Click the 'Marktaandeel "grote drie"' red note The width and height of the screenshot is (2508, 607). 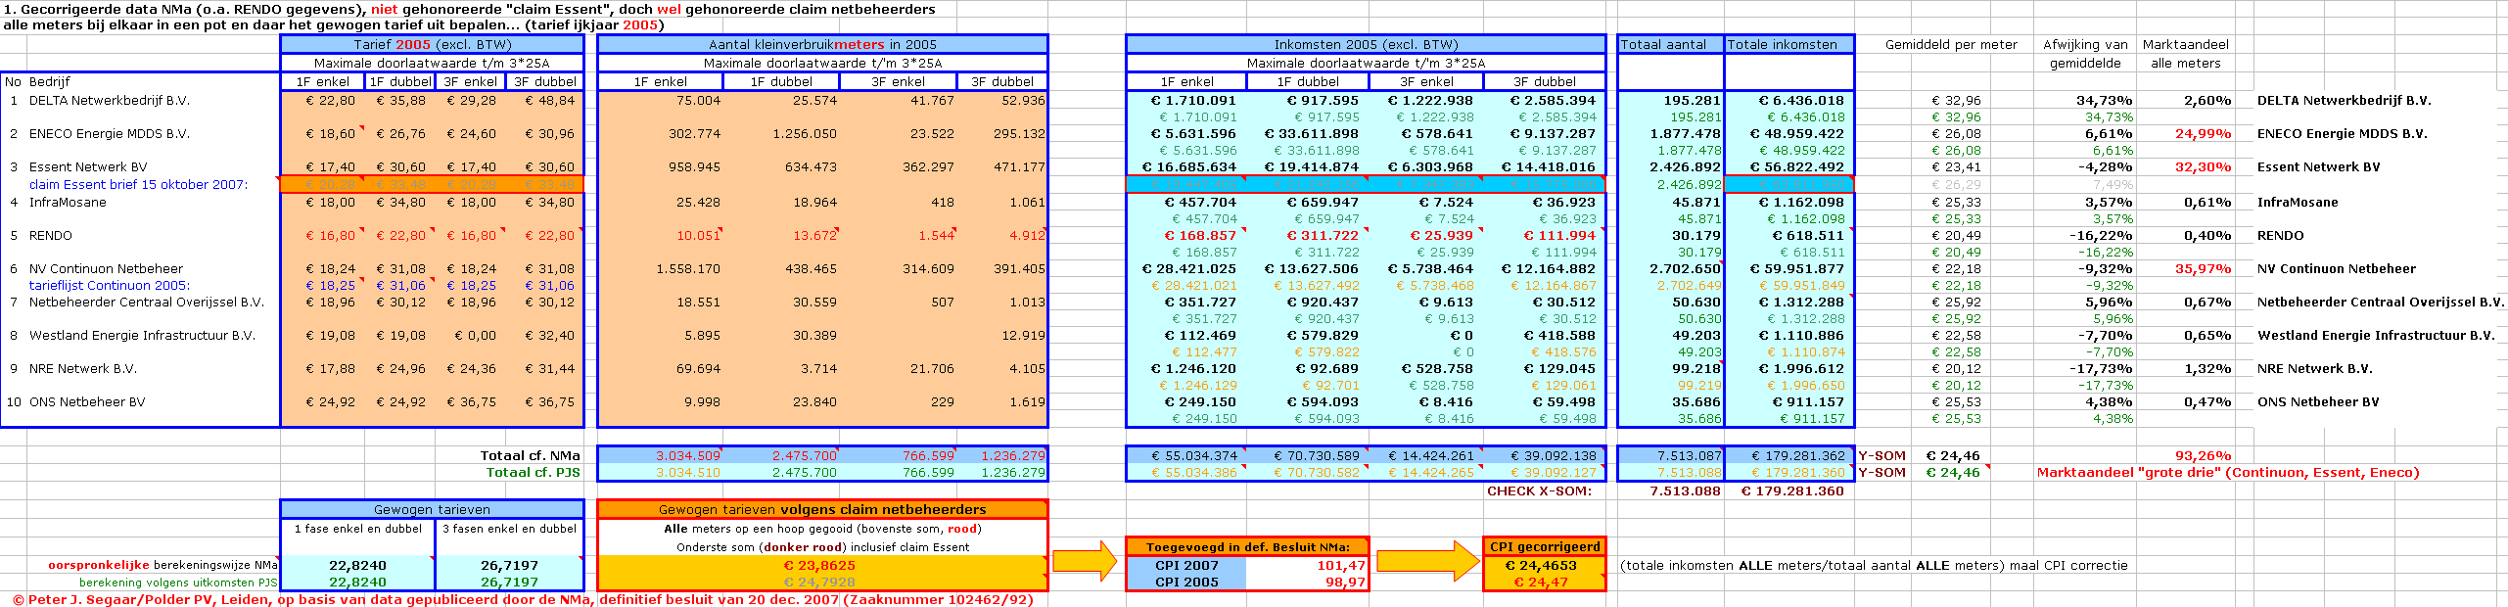pos(2227,472)
